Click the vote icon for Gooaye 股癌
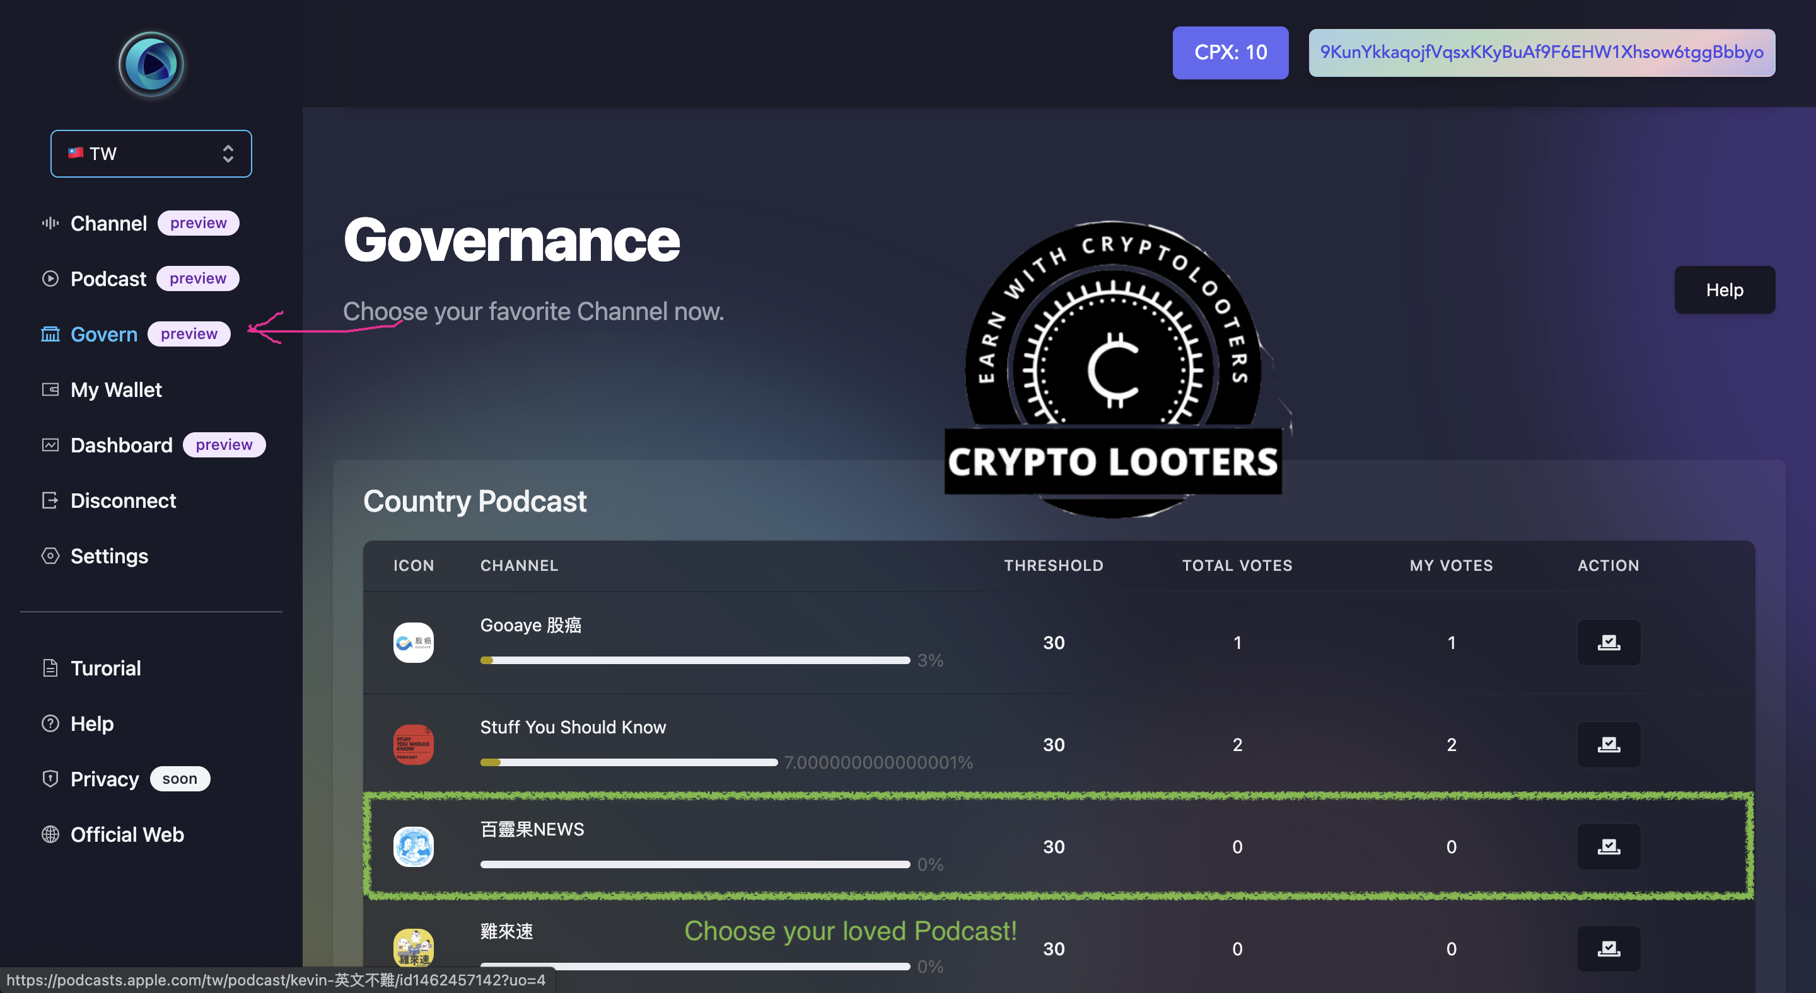Image resolution: width=1816 pixels, height=993 pixels. pyautogui.click(x=1608, y=642)
